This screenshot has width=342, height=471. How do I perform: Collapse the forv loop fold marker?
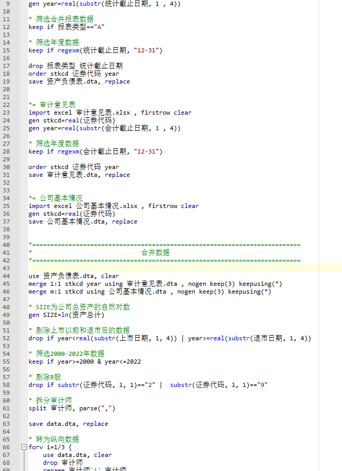pos(24,447)
